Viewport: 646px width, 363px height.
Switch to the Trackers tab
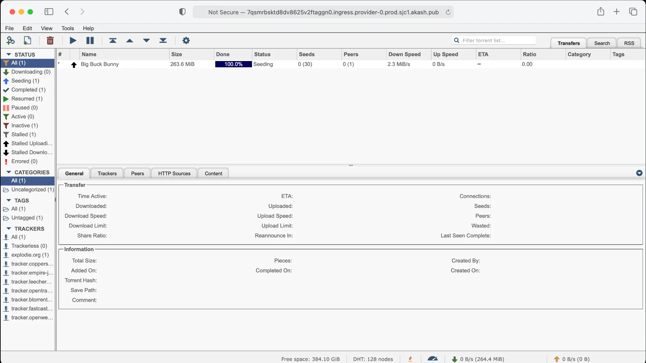point(107,173)
